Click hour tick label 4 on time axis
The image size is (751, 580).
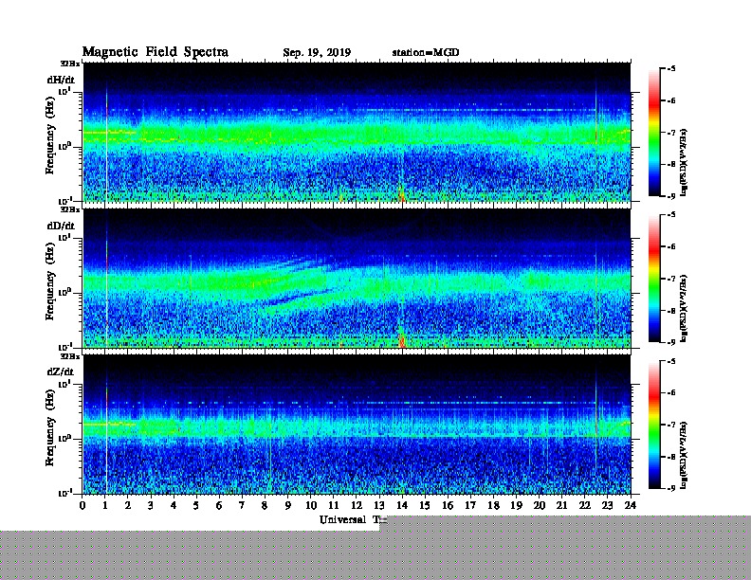174,505
